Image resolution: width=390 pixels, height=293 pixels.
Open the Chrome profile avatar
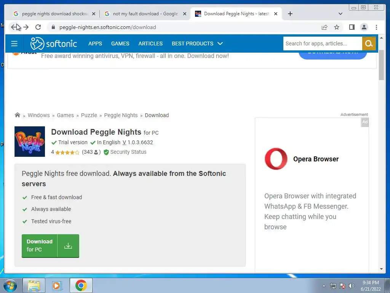(364, 27)
